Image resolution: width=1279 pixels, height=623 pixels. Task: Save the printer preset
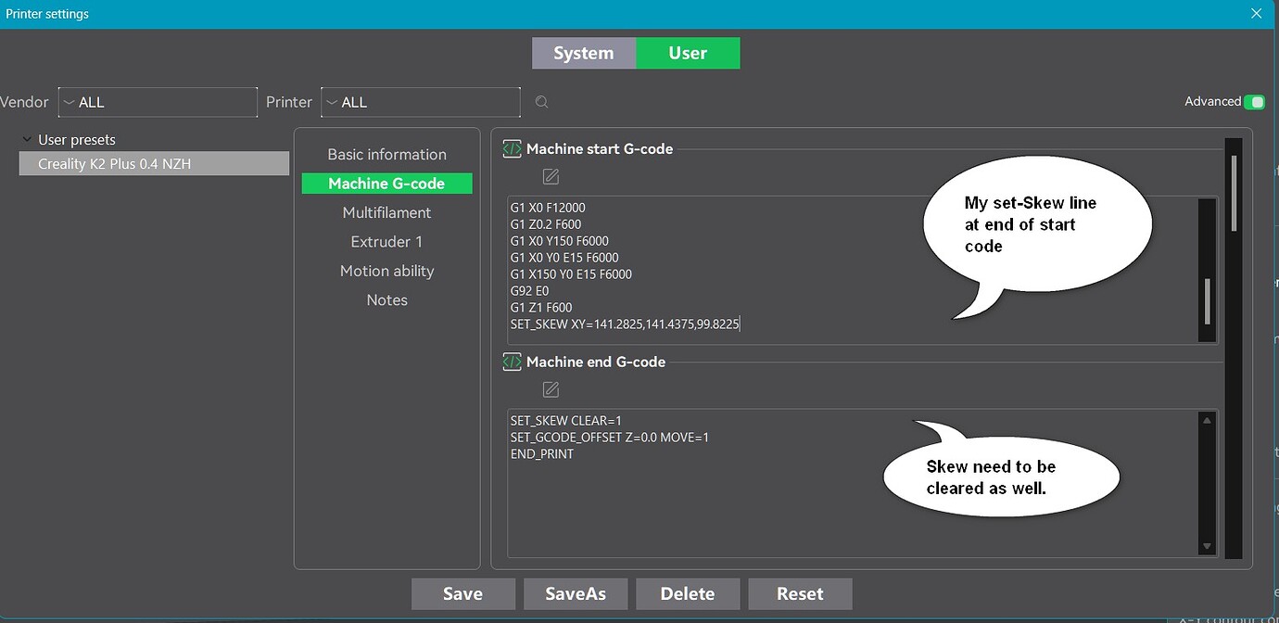(x=462, y=593)
